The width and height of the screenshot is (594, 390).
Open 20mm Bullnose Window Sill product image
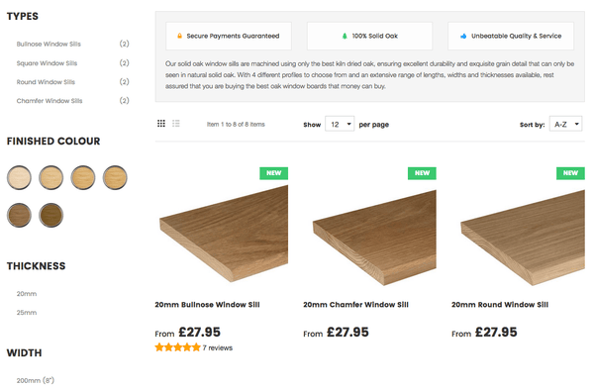[224, 234]
